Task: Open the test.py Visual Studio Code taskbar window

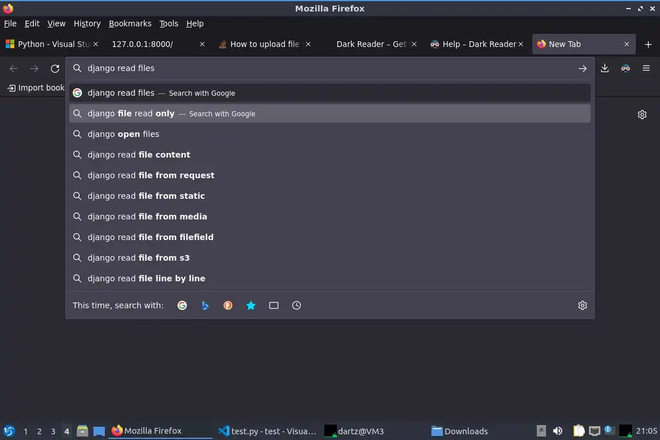Action: 268,431
